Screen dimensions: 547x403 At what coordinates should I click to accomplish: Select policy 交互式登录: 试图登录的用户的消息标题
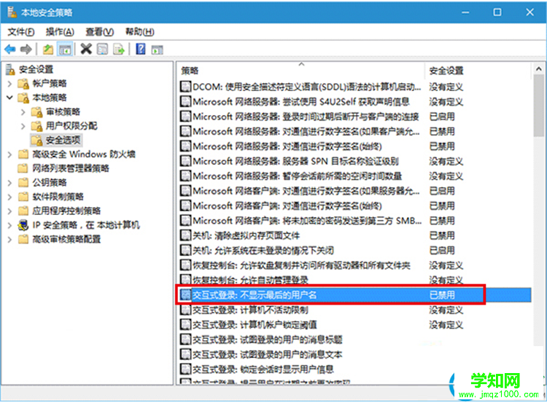click(268, 340)
